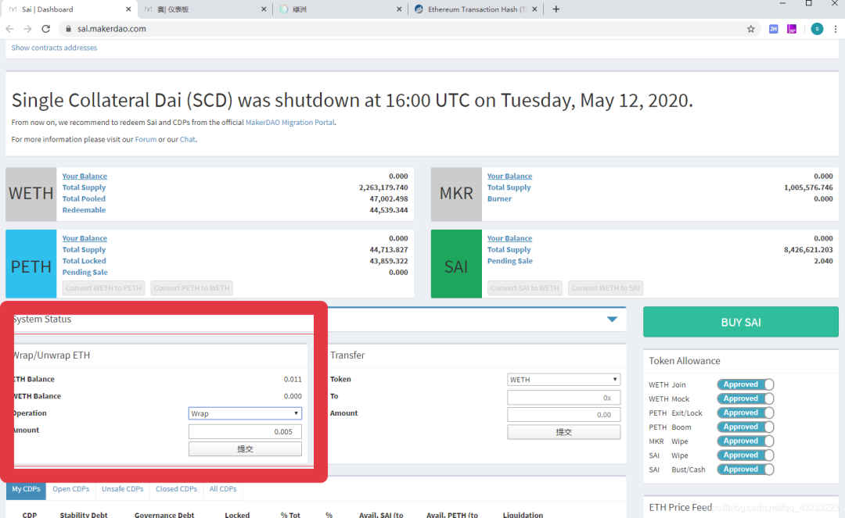
Task: Open the blue JH extension icon
Action: (x=773, y=29)
